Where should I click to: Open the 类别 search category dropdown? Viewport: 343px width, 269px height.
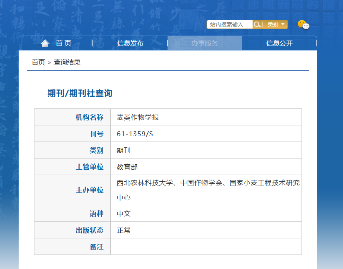click(x=276, y=24)
